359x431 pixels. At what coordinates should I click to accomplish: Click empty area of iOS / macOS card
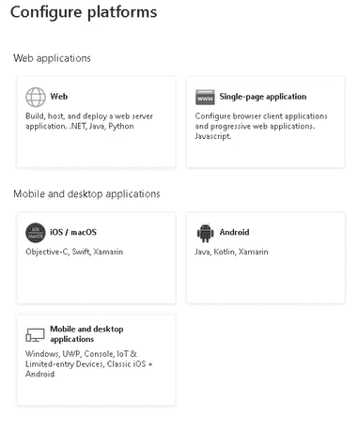tap(96, 280)
